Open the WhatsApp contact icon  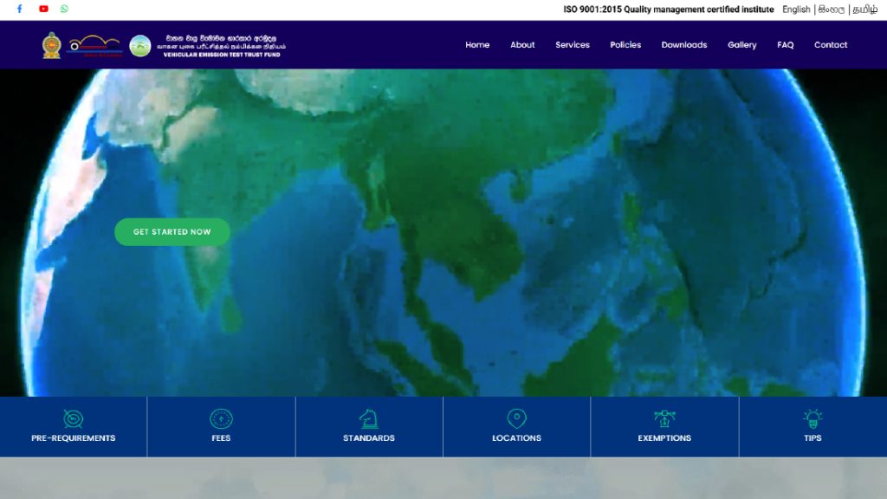pos(64,9)
